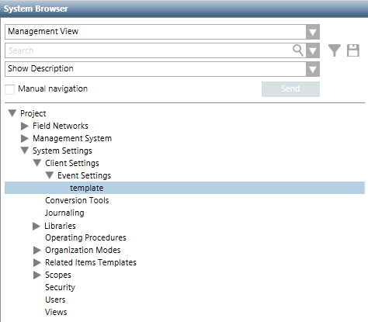The width and height of the screenshot is (368, 322).
Task: Click the save floppy disk icon
Action: click(x=353, y=50)
